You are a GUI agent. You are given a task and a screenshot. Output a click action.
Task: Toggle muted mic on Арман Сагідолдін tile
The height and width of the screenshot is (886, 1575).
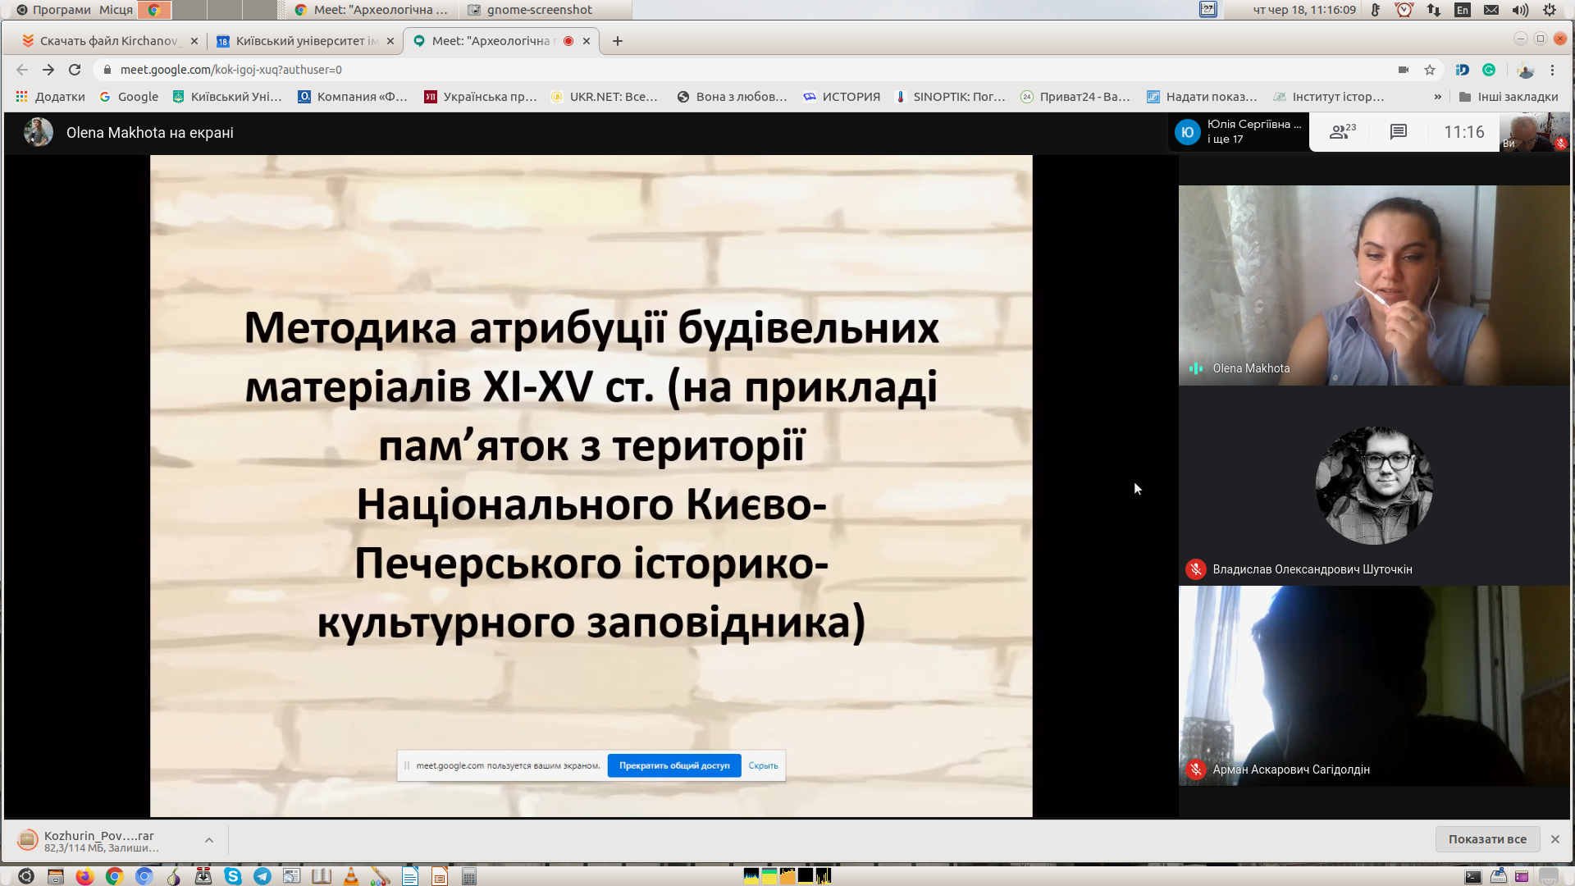(x=1196, y=770)
